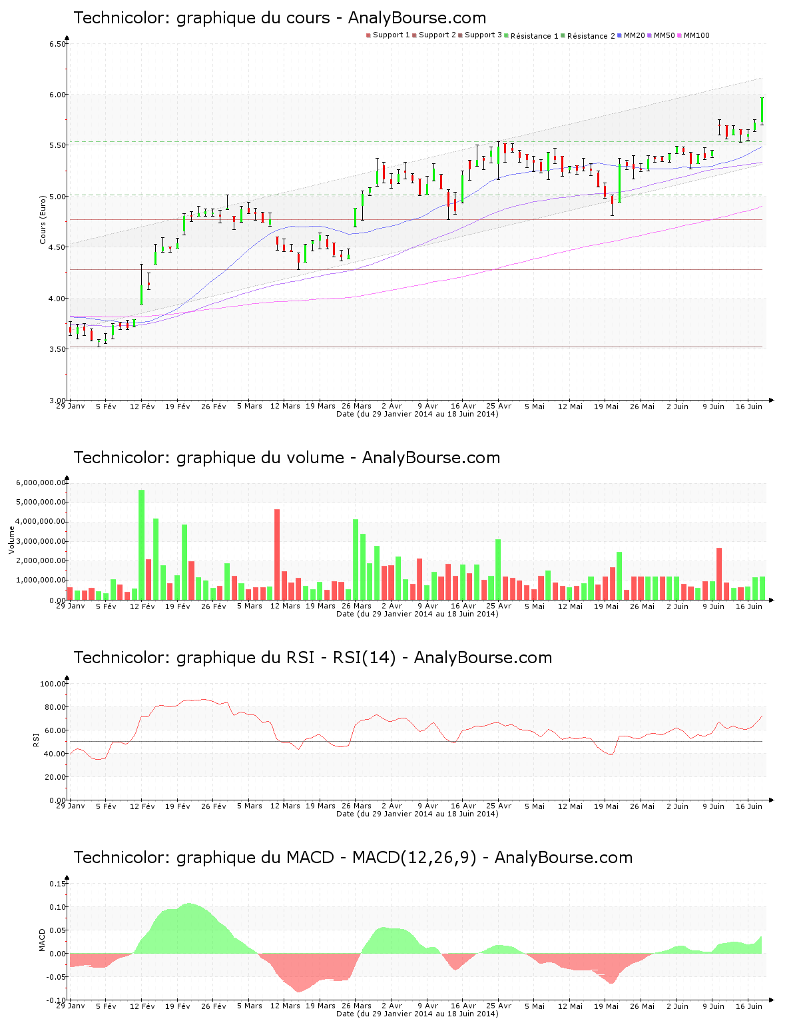Click the tall red volume bar near 9 Juin
This screenshot has height=1033, width=799.
719,574
